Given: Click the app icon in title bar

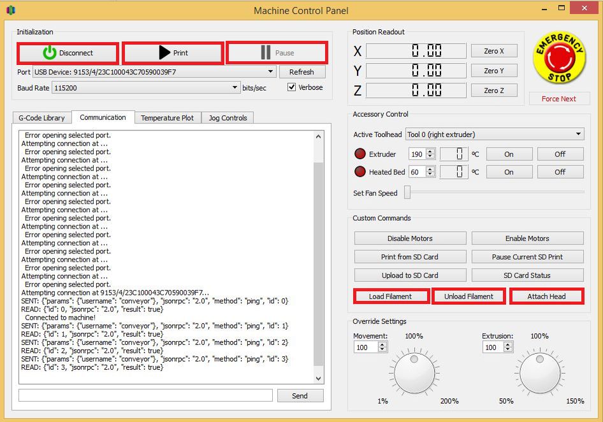Looking at the screenshot, I should pos(11,10).
